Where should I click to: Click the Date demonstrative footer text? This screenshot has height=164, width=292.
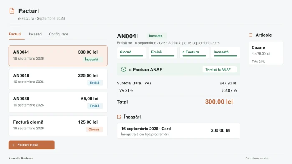coord(257,159)
